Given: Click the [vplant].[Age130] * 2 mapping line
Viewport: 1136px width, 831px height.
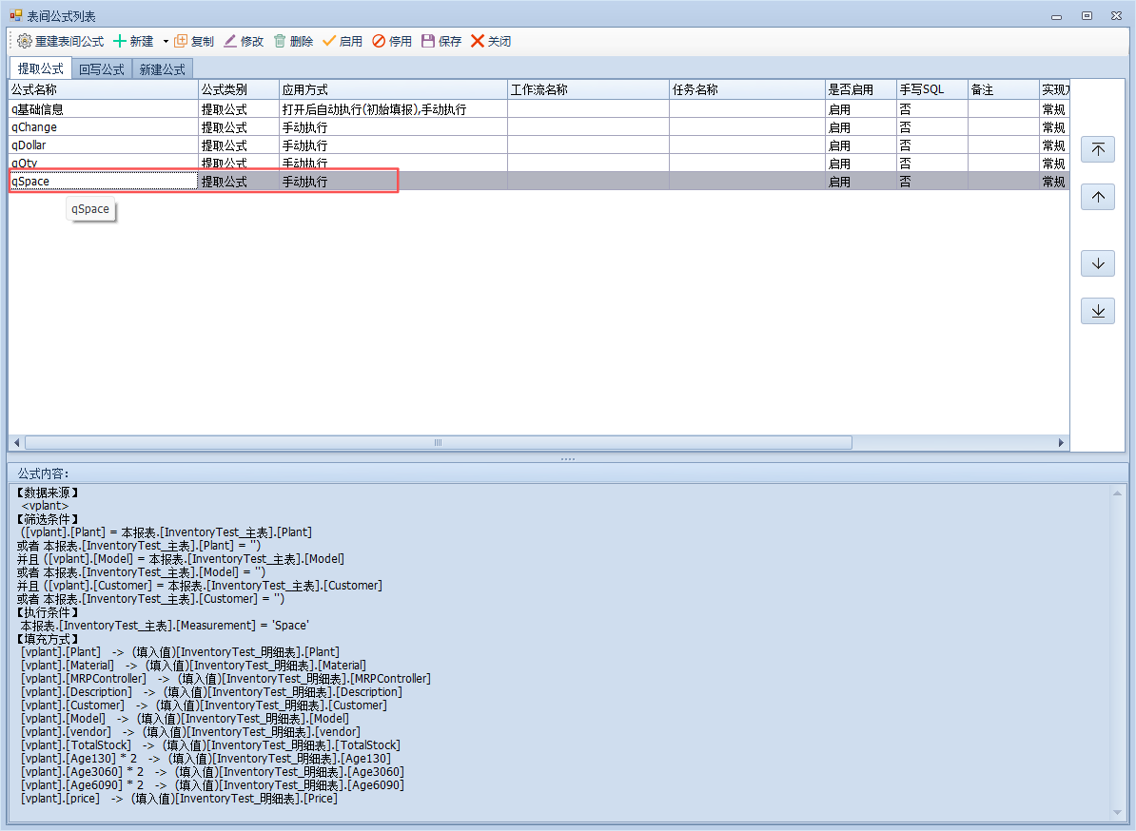Looking at the screenshot, I should click(206, 759).
